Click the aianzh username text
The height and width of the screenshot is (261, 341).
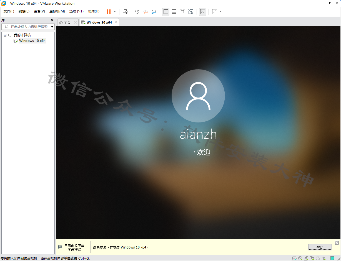[198, 134]
